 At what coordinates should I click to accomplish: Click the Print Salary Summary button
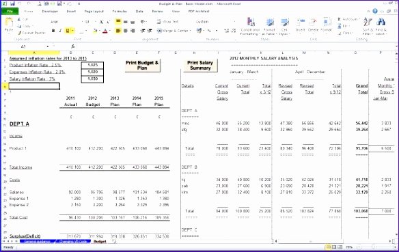point(200,66)
